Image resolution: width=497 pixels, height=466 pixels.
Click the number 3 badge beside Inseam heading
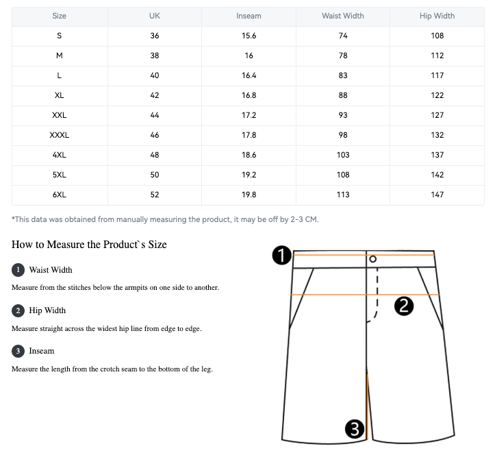pyautogui.click(x=18, y=351)
